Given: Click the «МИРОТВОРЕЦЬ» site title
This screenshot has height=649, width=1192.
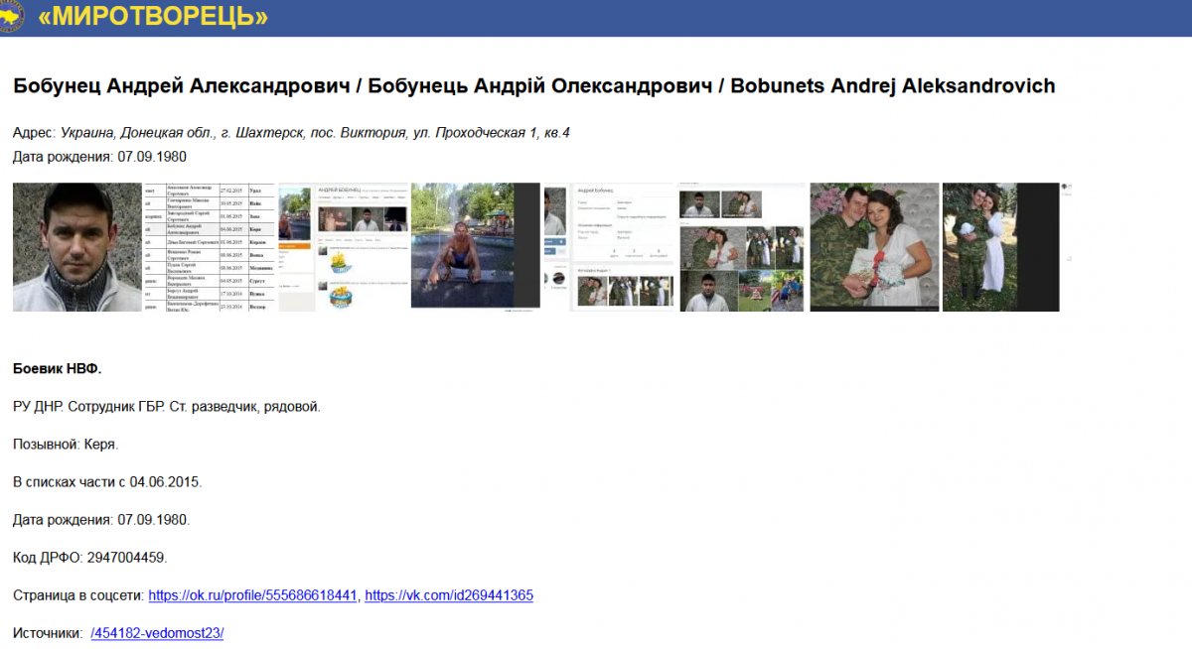Looking at the screenshot, I should point(152,17).
